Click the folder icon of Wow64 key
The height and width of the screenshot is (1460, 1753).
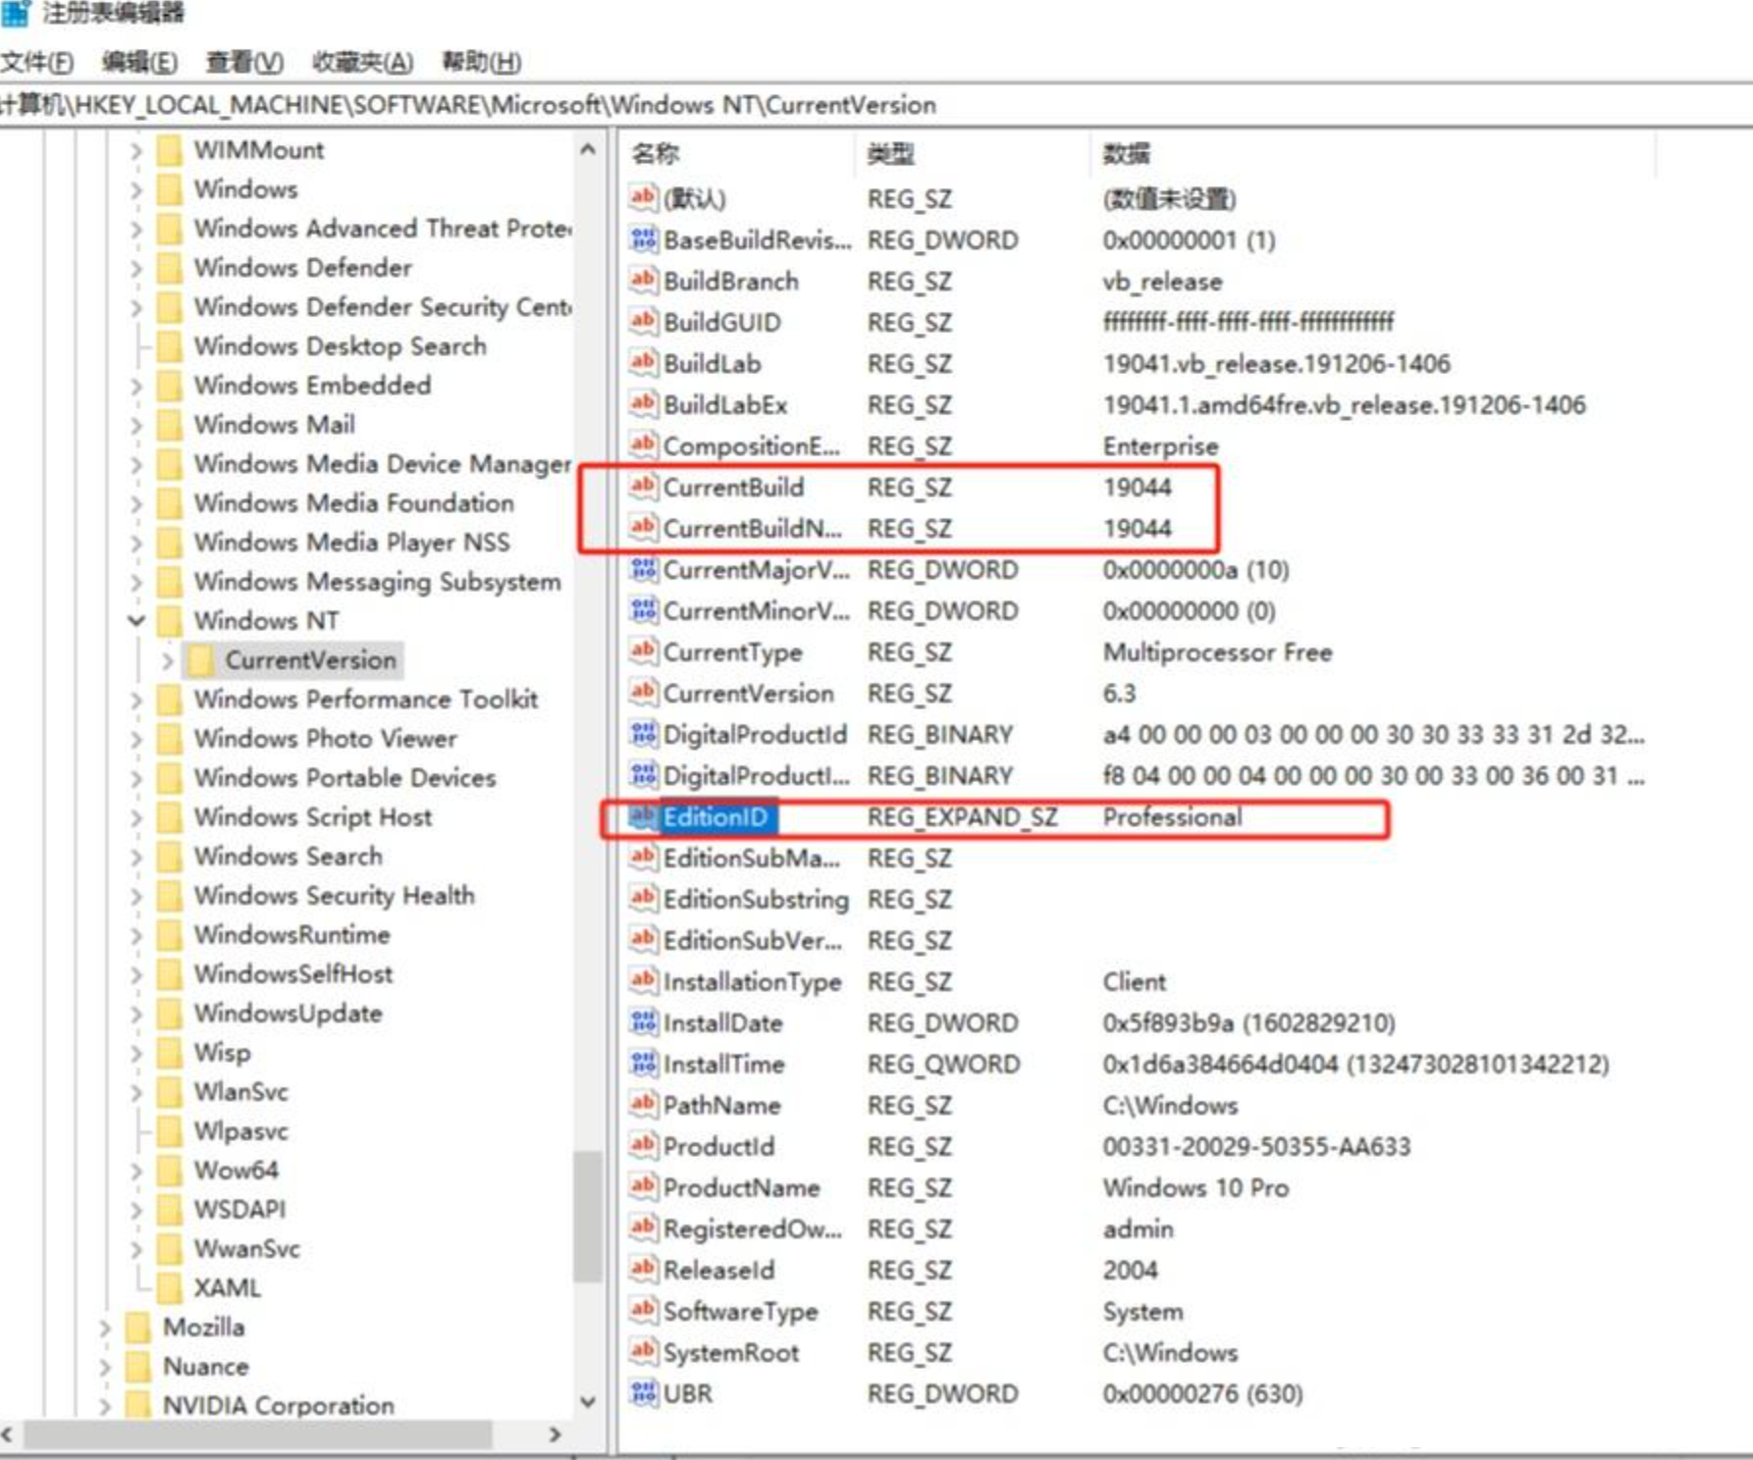tap(170, 1170)
